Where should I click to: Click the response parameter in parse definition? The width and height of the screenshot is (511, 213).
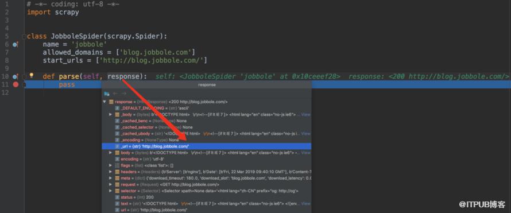coord(123,76)
